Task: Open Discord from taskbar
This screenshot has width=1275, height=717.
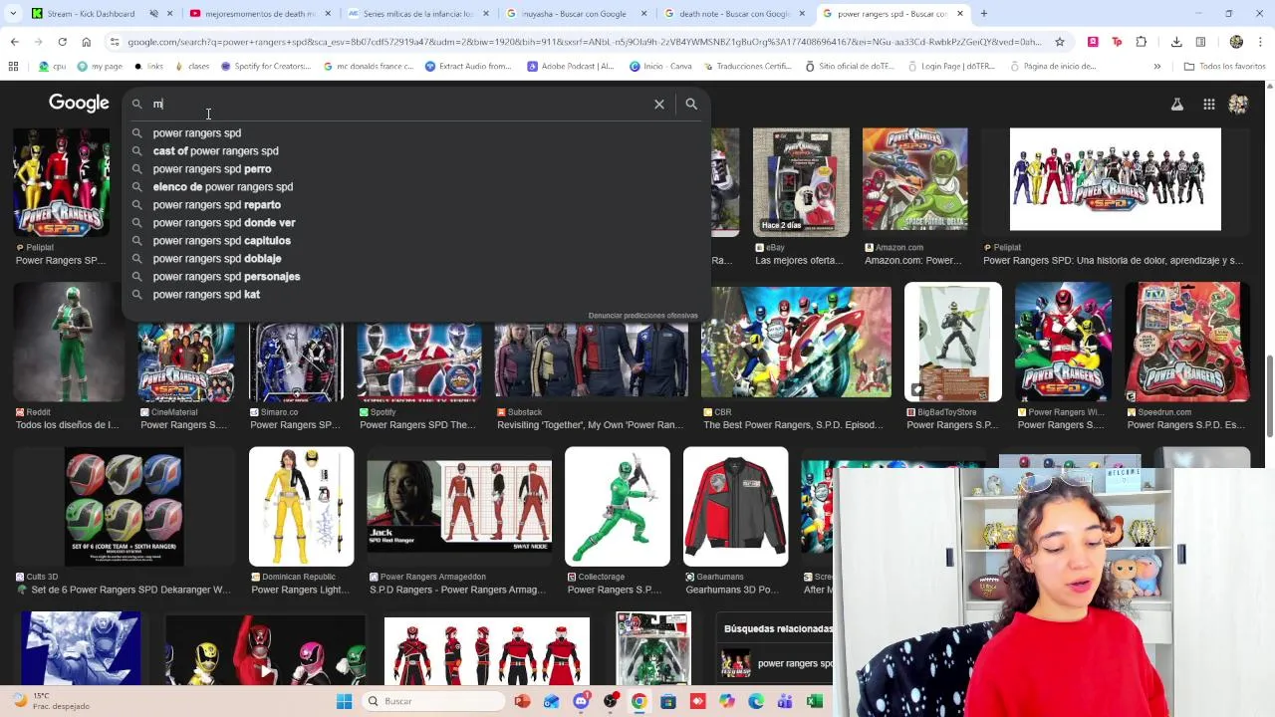Action: click(x=581, y=701)
